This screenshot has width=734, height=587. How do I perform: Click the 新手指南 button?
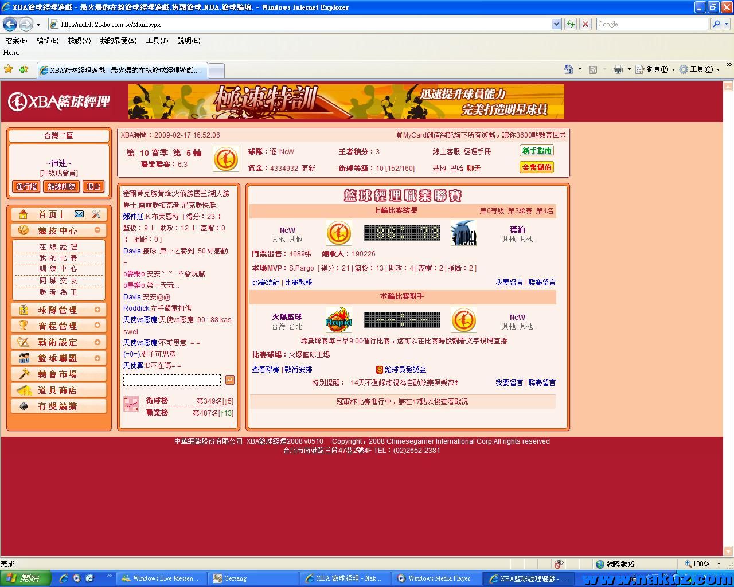537,151
